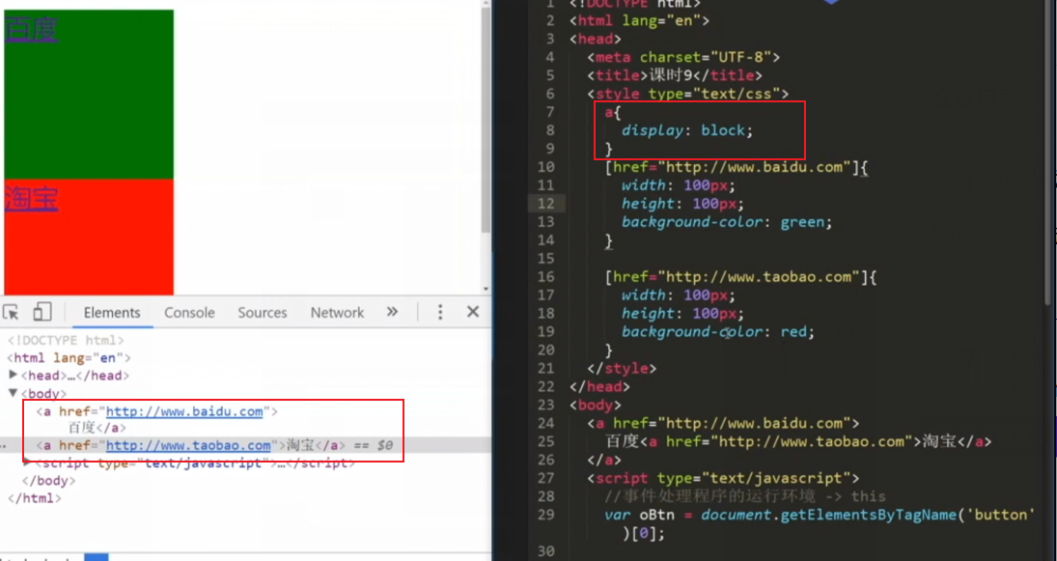1057x561 pixels.
Task: Place cursor on <body> line 23 in editor
Action: tap(596, 405)
